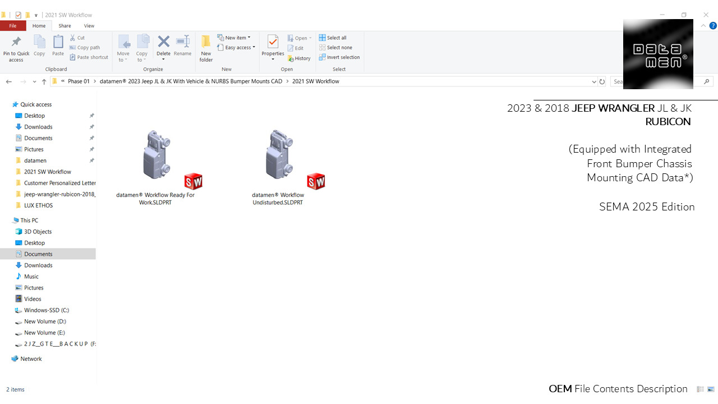
Task: Click the Properties quick access toolbar icon
Action: click(18, 15)
